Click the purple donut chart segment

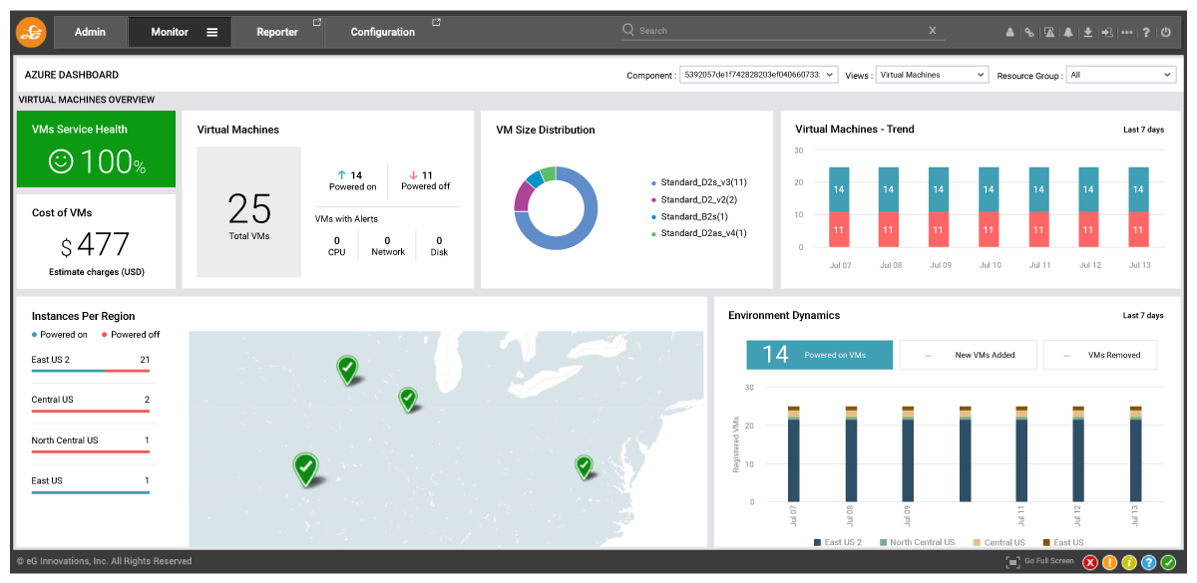click(522, 196)
